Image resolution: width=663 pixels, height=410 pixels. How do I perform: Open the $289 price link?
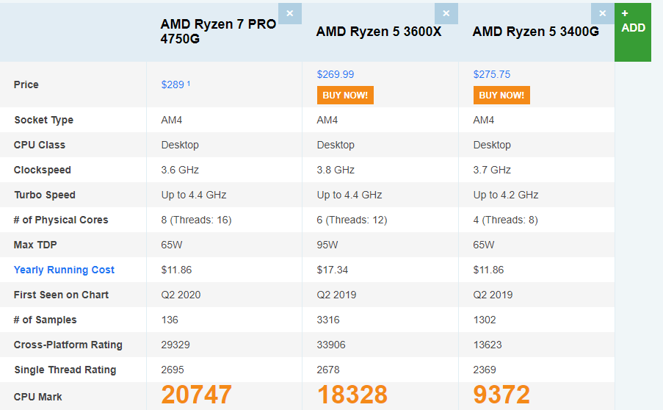[x=173, y=84]
